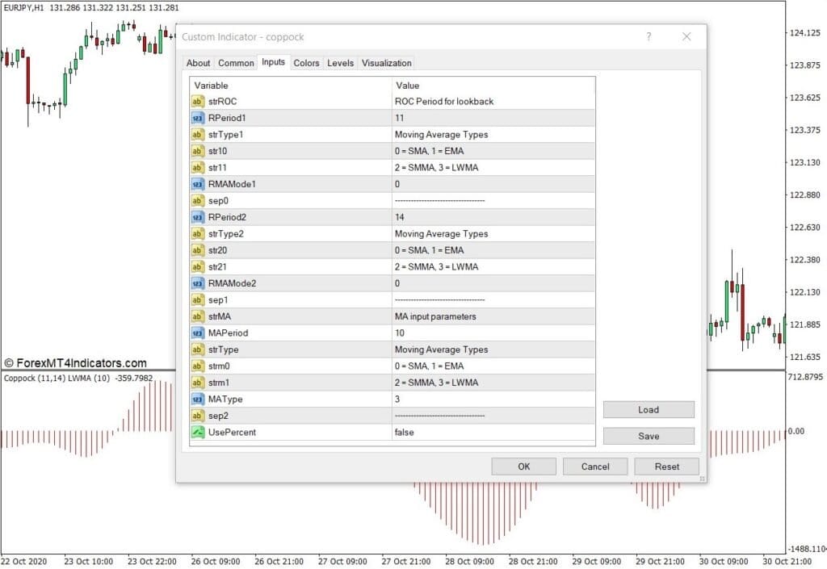This screenshot has height=569, width=827.
Task: Click the integer icon beside MAType
Action: click(197, 399)
